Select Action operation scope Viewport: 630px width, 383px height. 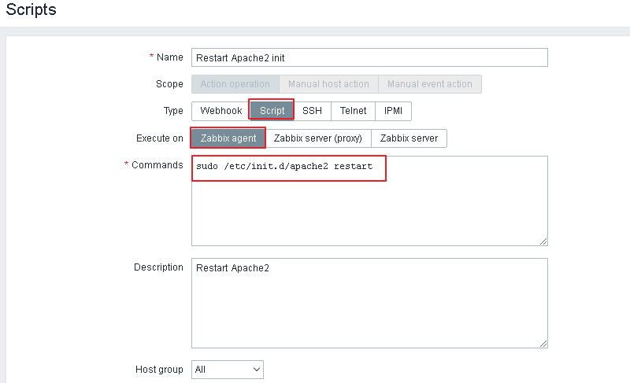point(235,84)
